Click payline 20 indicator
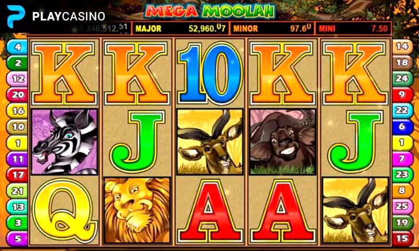This screenshot has height=251, width=419. tap(17, 95)
